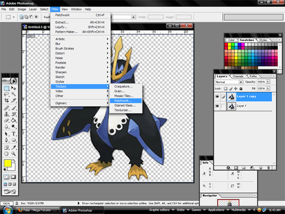Switch to the Channels tab
Image resolution: width=285 pixels, height=214 pixels.
pos(238,76)
